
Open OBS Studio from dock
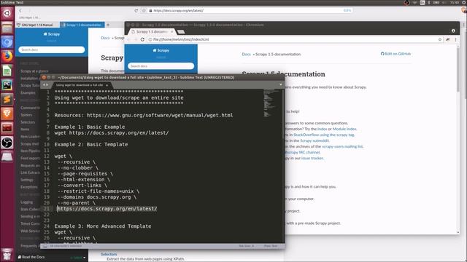(7, 143)
